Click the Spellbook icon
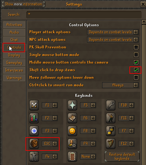146x165 pixels. click(73, 118)
